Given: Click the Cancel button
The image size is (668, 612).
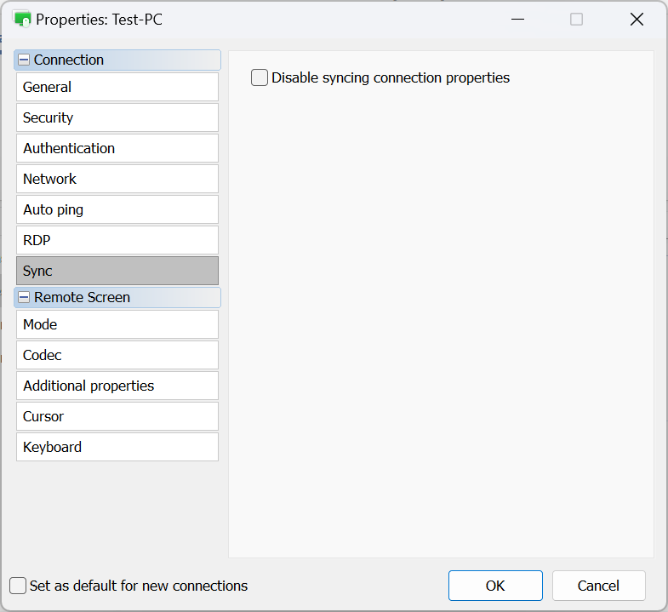Looking at the screenshot, I should [x=598, y=586].
